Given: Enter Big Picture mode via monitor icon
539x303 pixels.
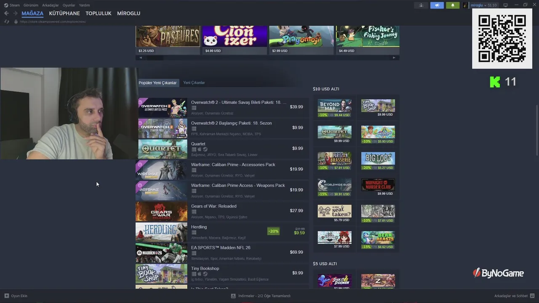Looking at the screenshot, I should point(506,5).
